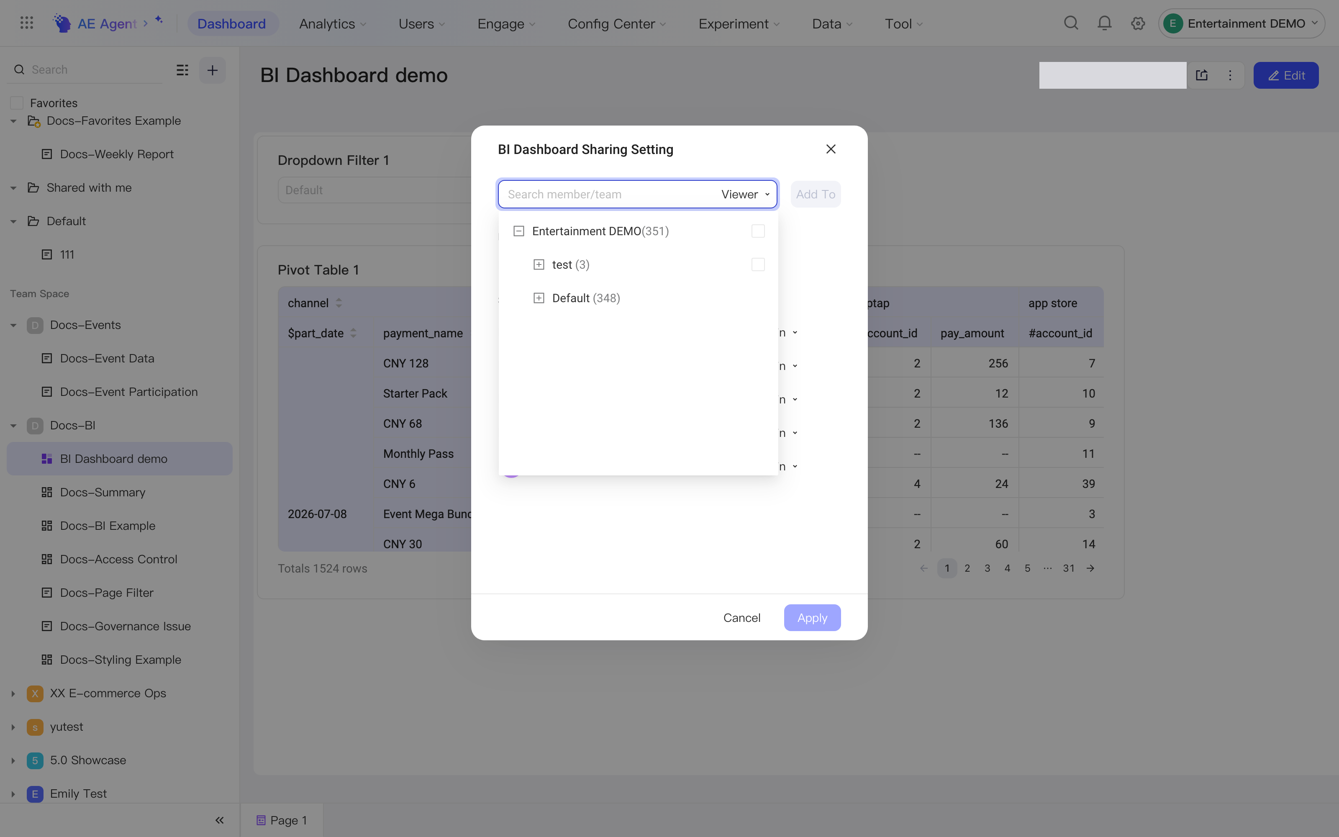Screen dimensions: 1339x837
Task: Open the dashboard more options menu
Action: click(x=1230, y=75)
